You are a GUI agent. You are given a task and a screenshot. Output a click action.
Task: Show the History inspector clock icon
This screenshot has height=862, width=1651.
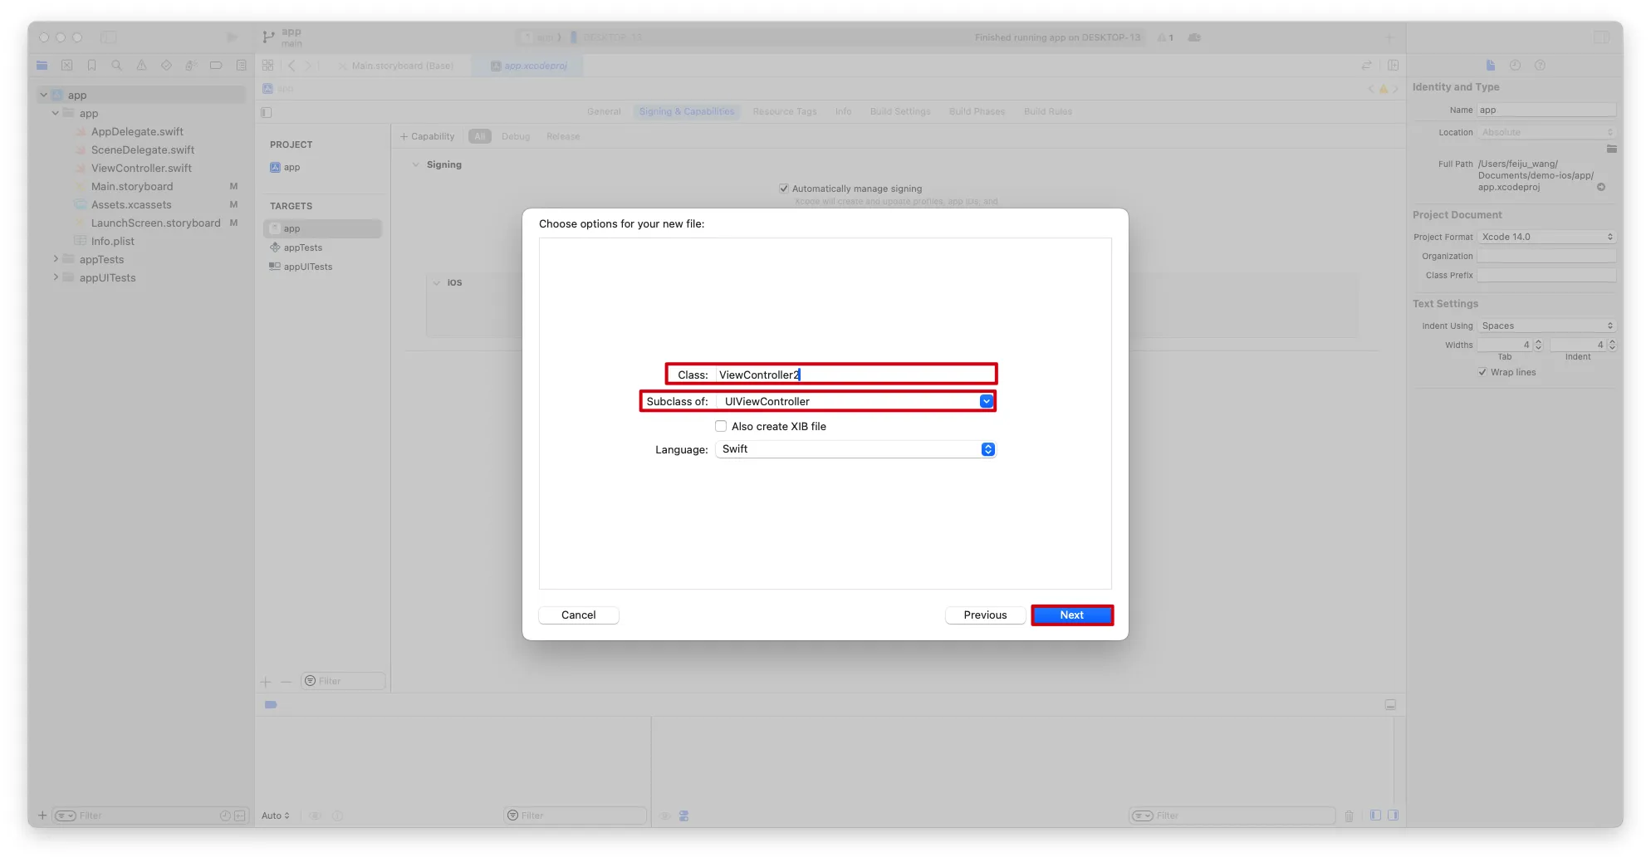[1515, 66]
